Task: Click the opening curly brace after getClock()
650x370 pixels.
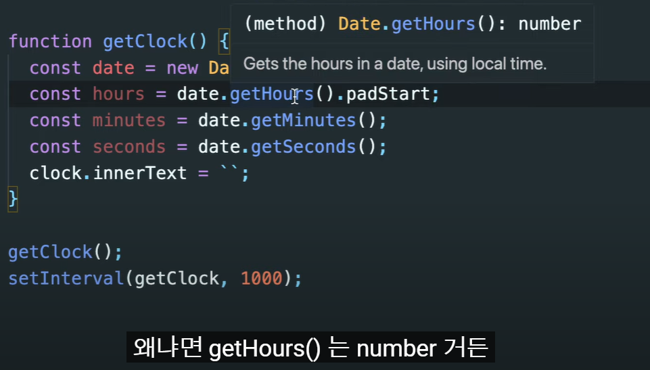Action: click(x=224, y=41)
